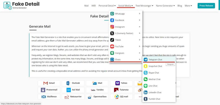Click the Wechat Chat icon
220x105 pixels.
pos(145,79)
